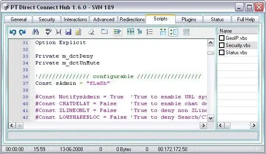Toggle the vertical green arrows height icon
Image resolution: width=266 pixels, height=154 pixels.
pos(173,32)
